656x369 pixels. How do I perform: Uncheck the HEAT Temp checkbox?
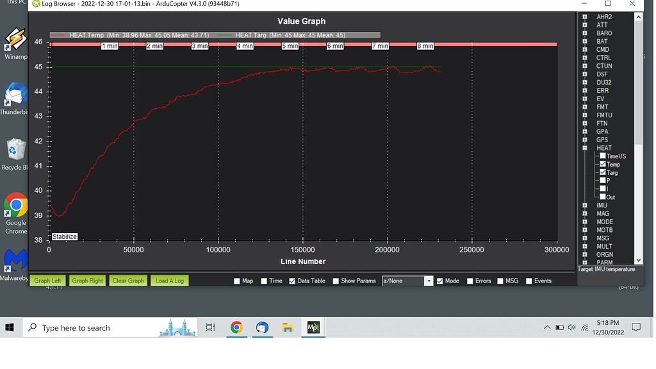603,165
